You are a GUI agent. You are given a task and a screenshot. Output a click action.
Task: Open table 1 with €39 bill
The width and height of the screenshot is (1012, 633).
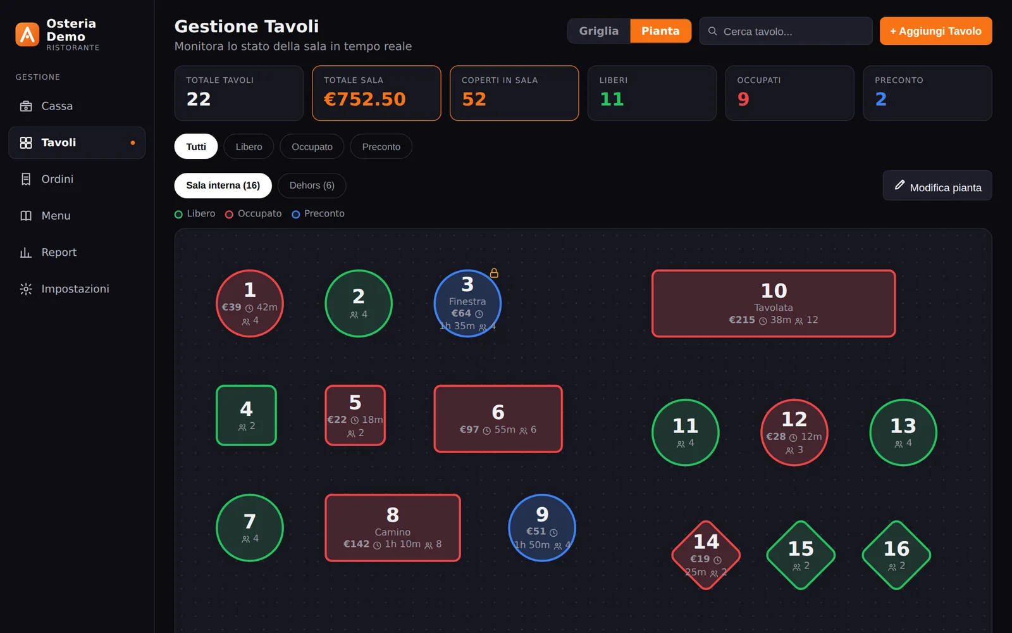250,304
